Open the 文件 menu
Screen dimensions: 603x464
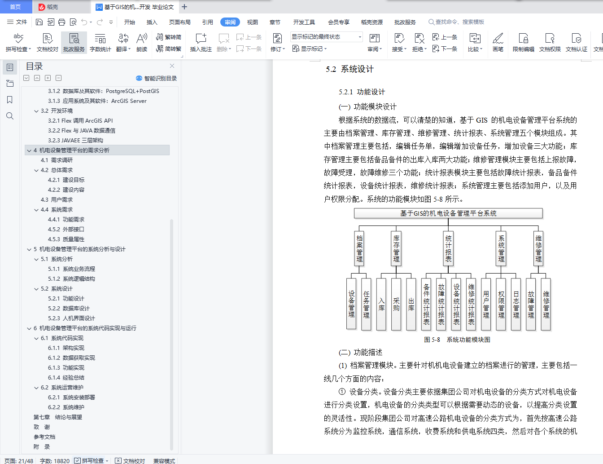(17, 22)
